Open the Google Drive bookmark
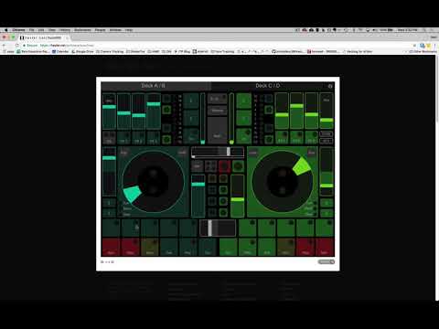Screen dimensions: 439x329 [82, 51]
